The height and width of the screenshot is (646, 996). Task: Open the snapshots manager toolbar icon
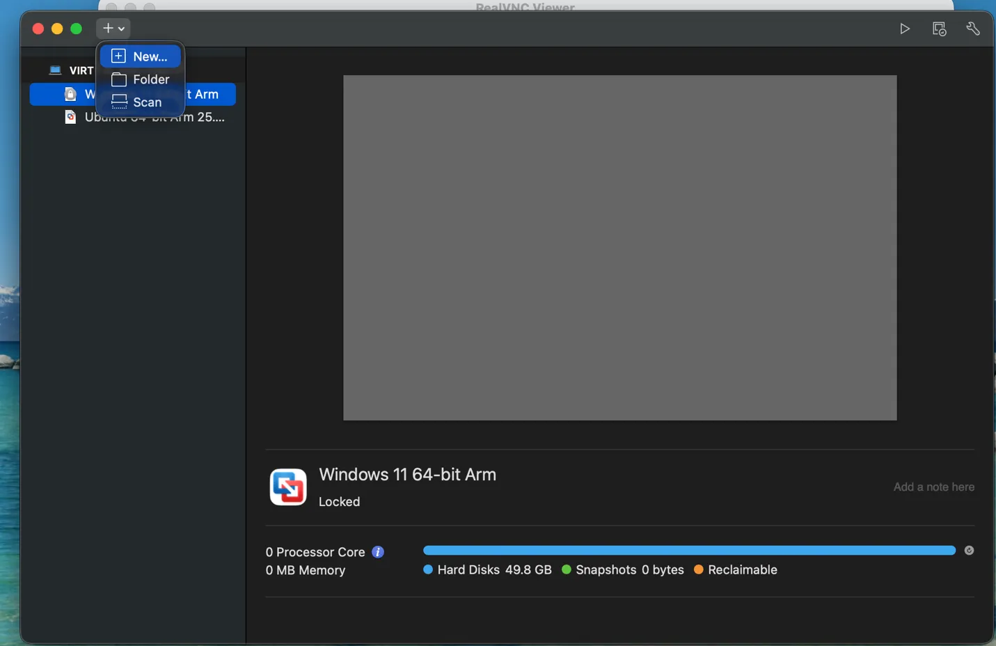click(939, 29)
